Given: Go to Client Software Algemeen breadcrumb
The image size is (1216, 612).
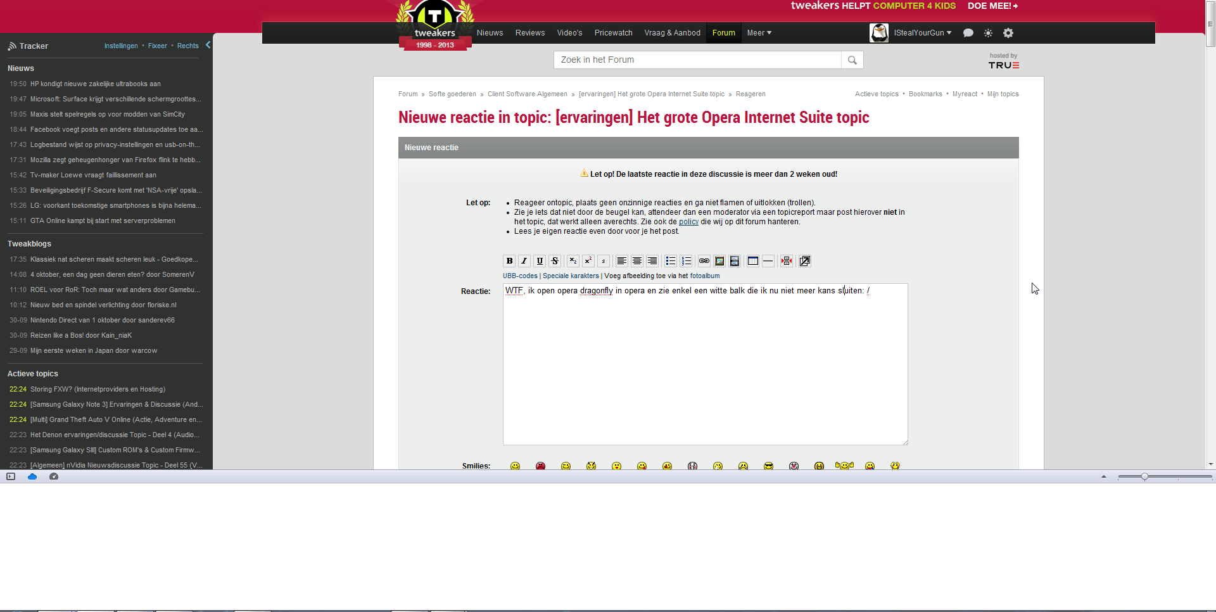Looking at the screenshot, I should click(x=528, y=94).
